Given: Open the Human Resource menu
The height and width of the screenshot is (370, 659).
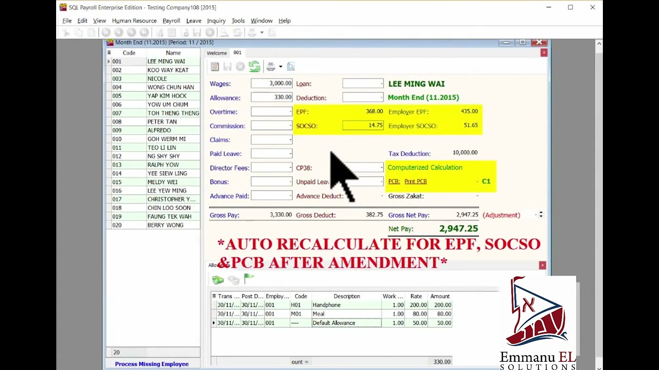Looking at the screenshot, I should pyautogui.click(x=134, y=21).
